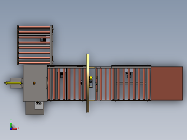Select the yellow cylinder rod on the far left
The image size is (187, 140).
pyautogui.click(x=14, y=83)
